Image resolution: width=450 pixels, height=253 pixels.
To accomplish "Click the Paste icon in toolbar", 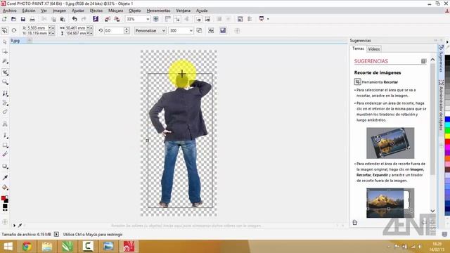I will [63, 19].
